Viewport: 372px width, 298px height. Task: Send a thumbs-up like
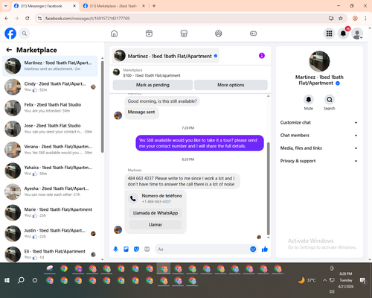tap(265, 249)
